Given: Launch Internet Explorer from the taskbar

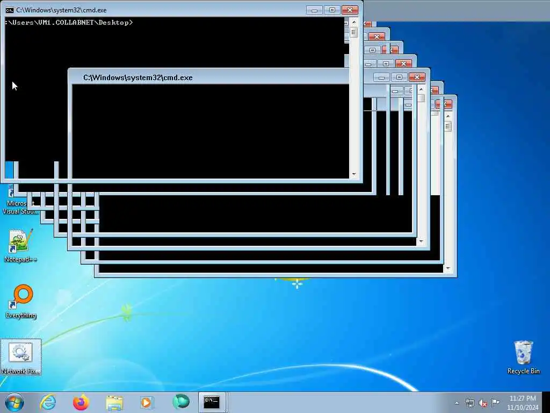Looking at the screenshot, I should [48, 402].
